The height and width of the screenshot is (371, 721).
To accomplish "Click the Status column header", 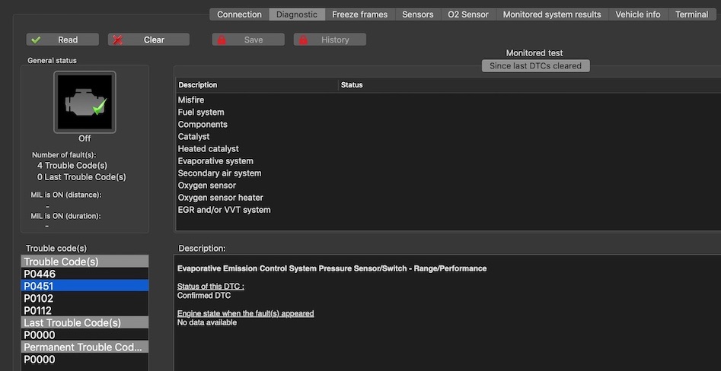I will tap(352, 85).
